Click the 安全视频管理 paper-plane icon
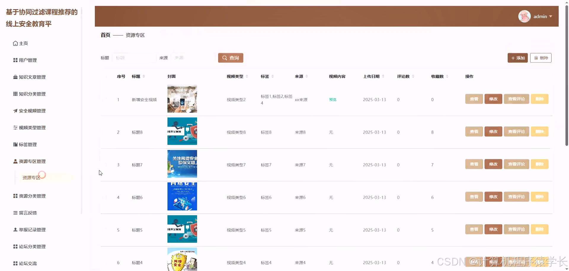 [x=15, y=111]
